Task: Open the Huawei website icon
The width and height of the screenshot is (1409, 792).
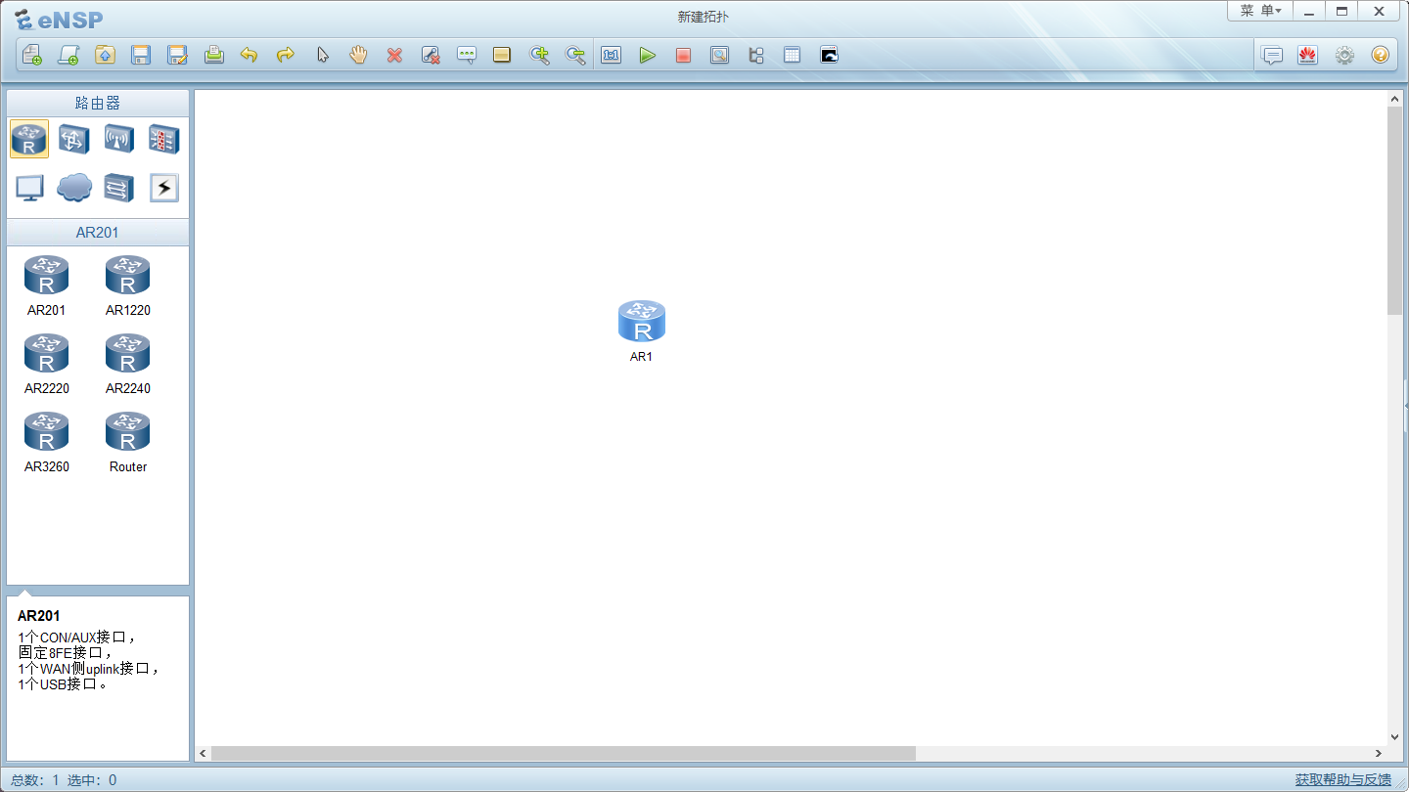Action: [1308, 56]
